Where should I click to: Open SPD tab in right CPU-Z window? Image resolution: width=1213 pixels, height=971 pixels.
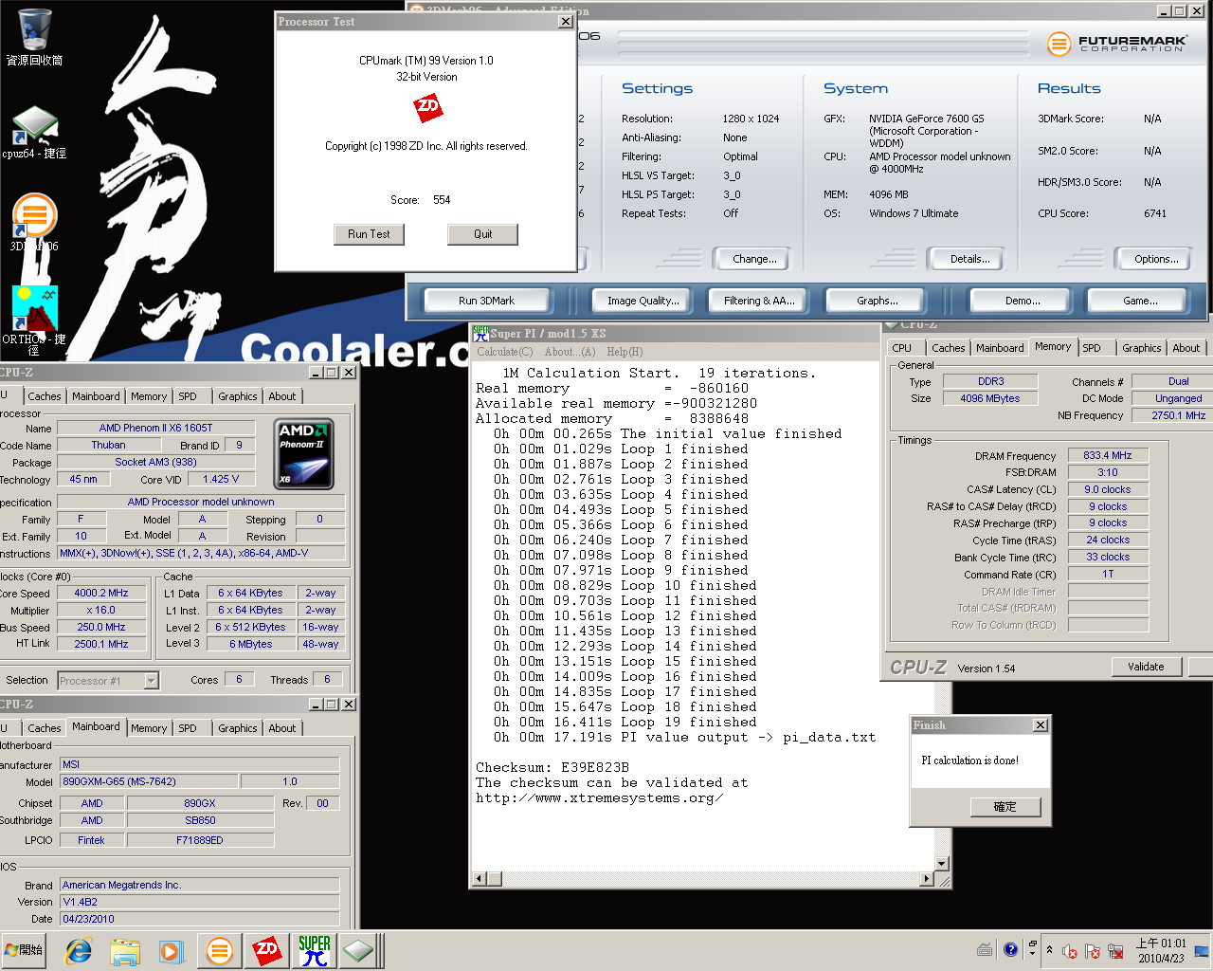1092,348
